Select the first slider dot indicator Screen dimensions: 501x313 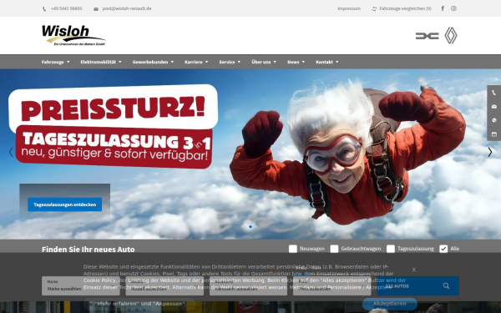tap(250, 227)
